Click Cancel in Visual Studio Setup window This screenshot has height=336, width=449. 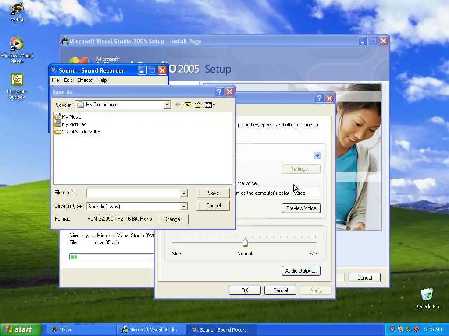[x=364, y=278]
